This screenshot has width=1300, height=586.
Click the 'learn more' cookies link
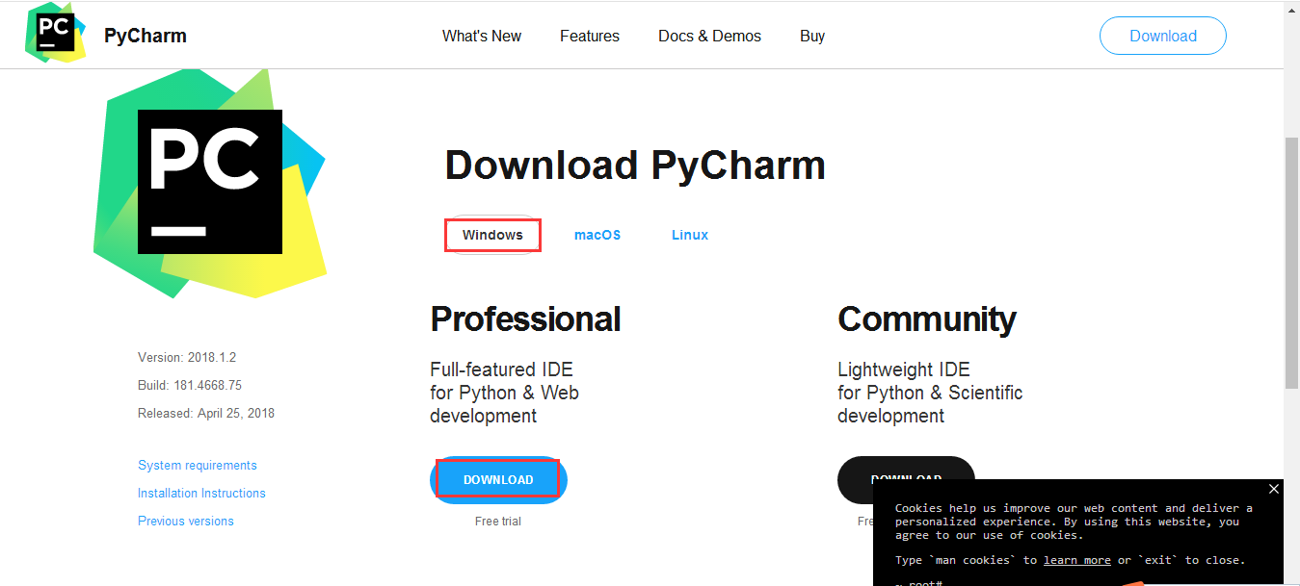pos(1077,560)
